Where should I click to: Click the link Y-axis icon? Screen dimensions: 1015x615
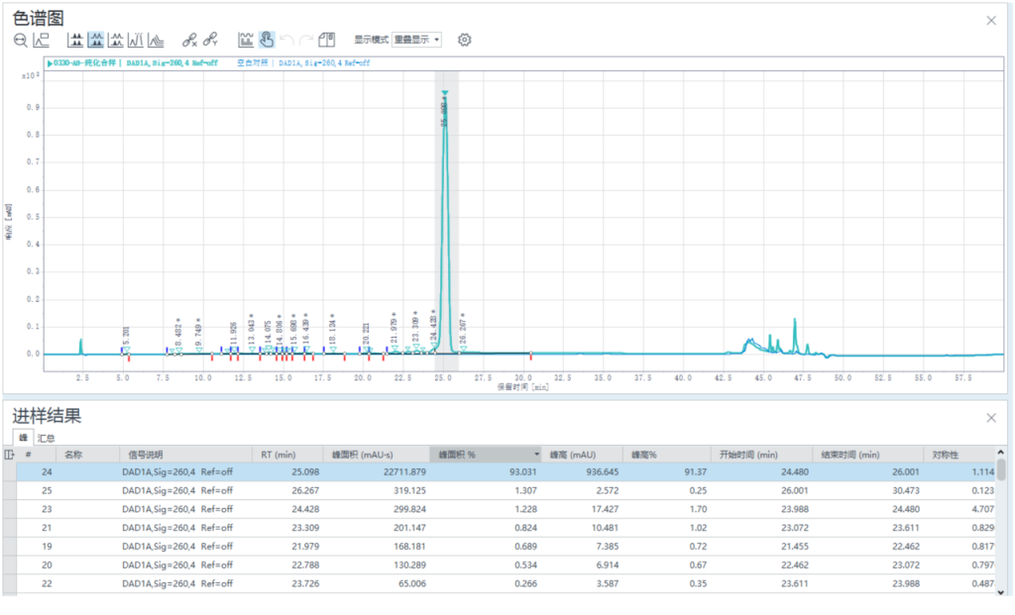point(210,41)
